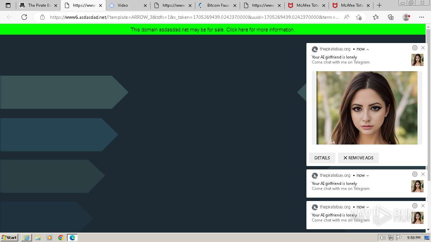Open Collections icon
The height and width of the screenshot is (242, 431).
[391, 17]
